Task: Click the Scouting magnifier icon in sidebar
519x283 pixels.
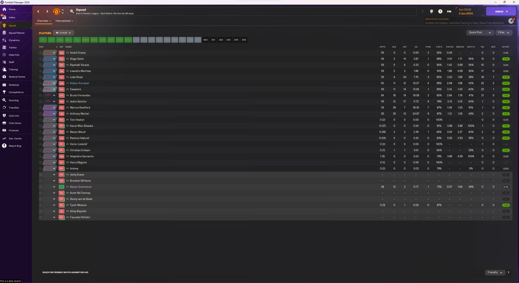Action: pos(4,100)
